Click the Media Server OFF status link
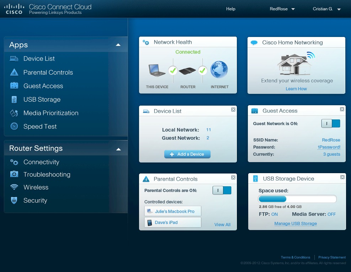 (x=331, y=214)
